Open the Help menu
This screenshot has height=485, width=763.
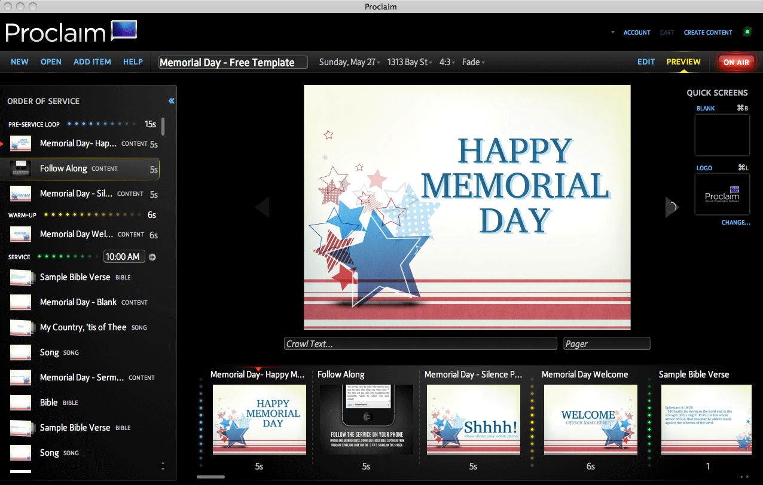[133, 62]
